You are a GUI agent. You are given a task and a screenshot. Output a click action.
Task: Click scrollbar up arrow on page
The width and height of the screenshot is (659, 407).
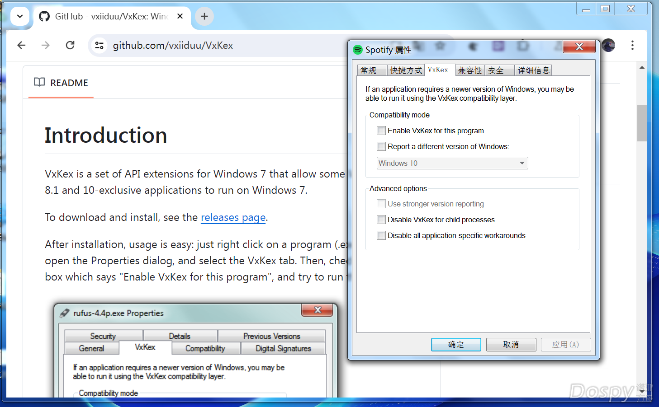pos(642,68)
